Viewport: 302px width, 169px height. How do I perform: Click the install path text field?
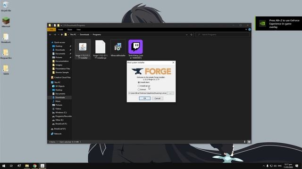(x=148, y=93)
